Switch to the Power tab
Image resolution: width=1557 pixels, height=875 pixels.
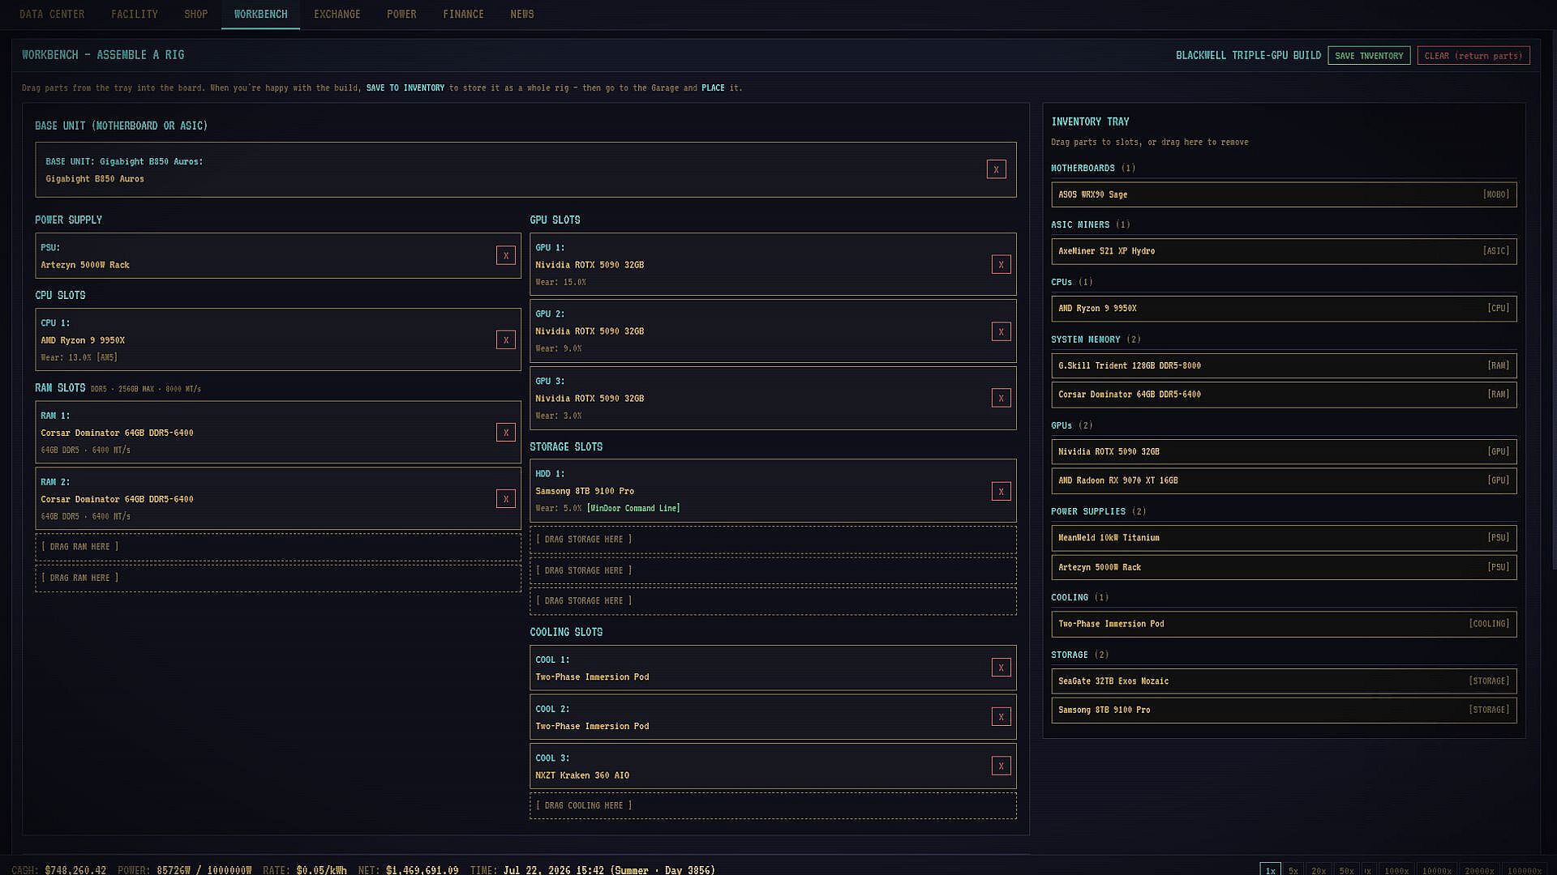pos(401,15)
